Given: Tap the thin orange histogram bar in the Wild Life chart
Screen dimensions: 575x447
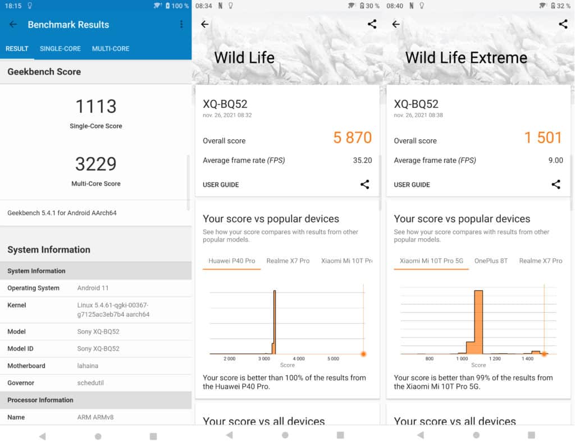Looking at the screenshot, I should 274,322.
